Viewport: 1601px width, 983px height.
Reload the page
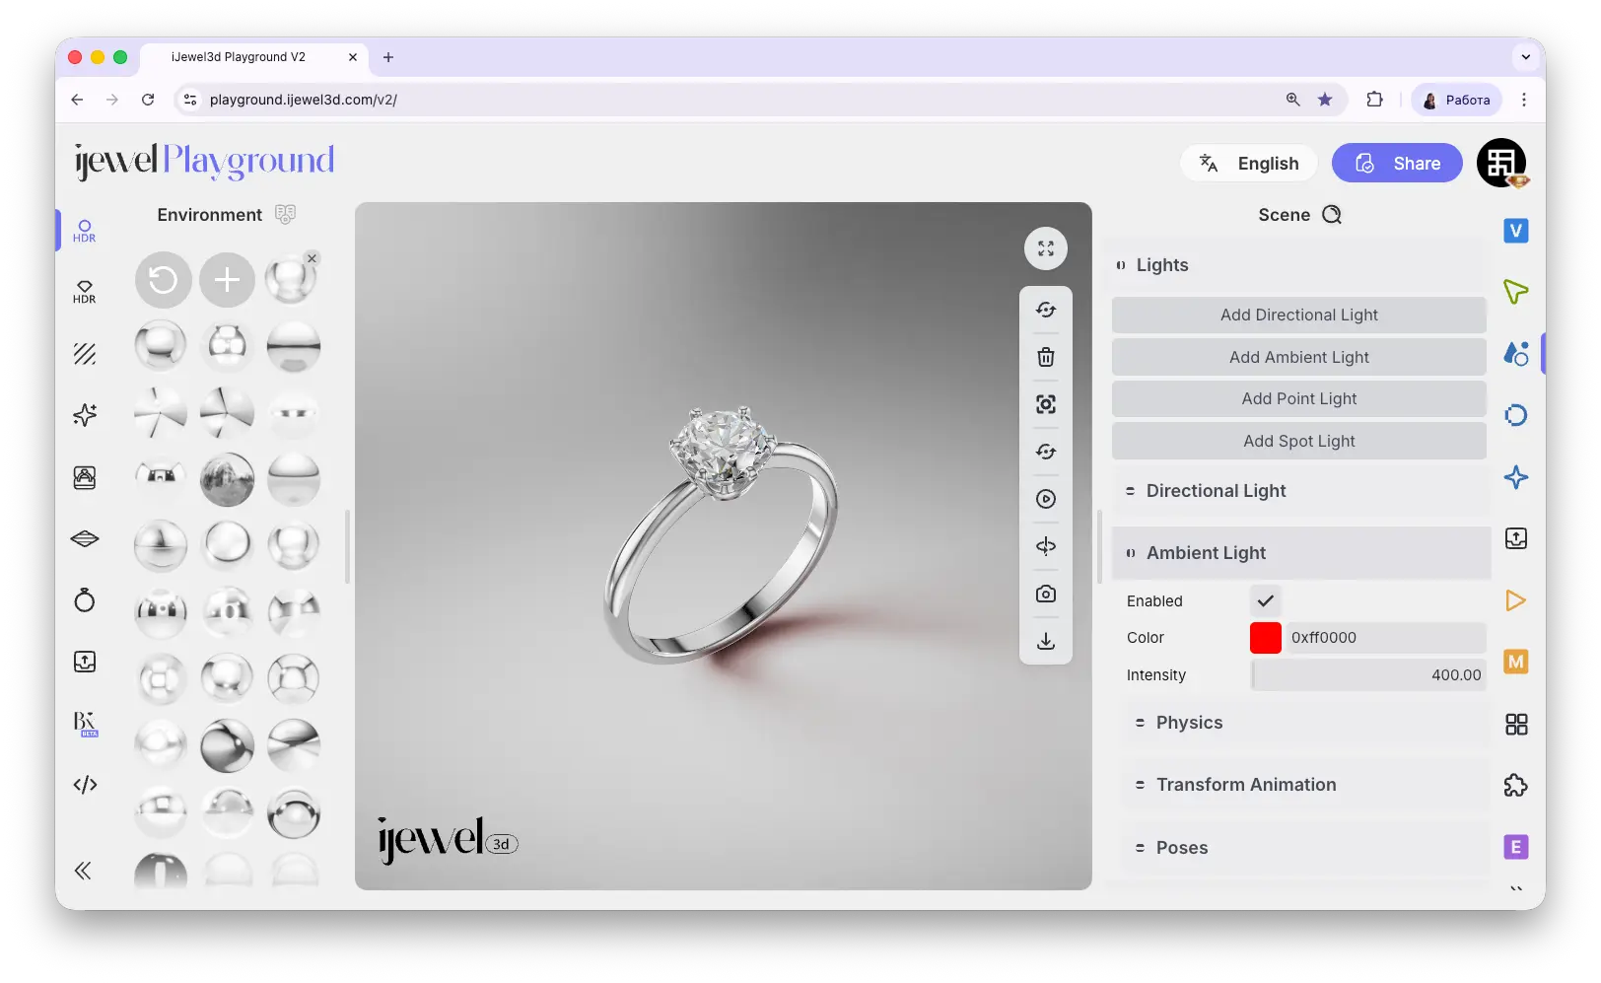point(148,100)
